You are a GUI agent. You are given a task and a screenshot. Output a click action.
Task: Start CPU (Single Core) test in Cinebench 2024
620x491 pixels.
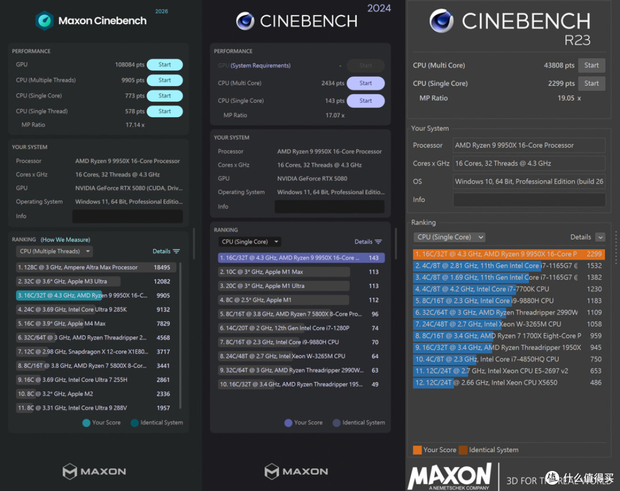click(365, 101)
